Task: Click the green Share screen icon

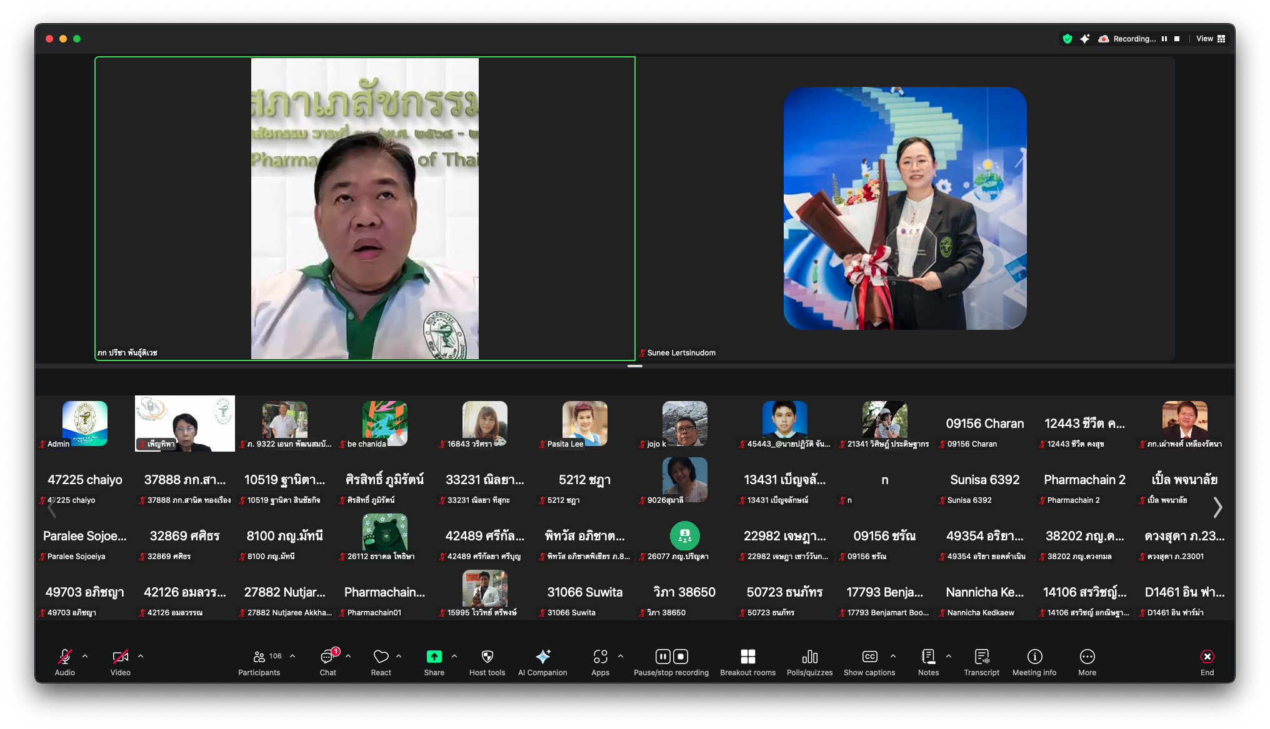Action: (434, 657)
